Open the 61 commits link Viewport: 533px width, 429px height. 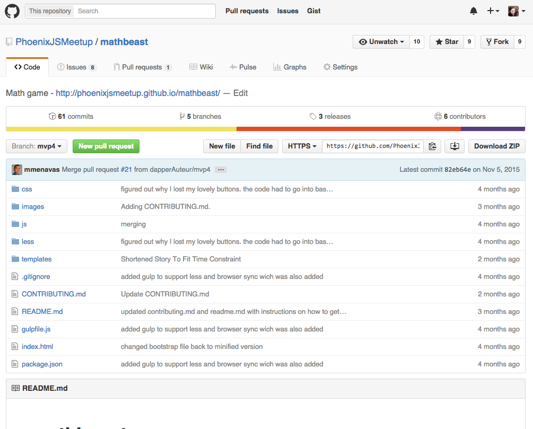click(x=71, y=116)
